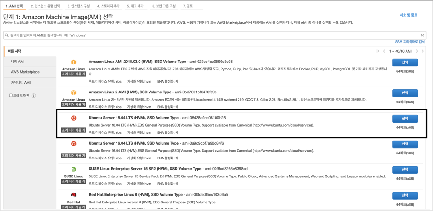This screenshot has height=211, width=433.
Task: Click page heading 단계 1: Amazon Machine Image(AMI) 선택
Action: [58, 16]
